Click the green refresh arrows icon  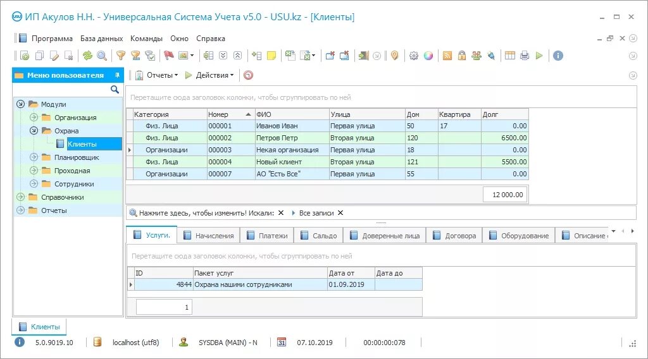tap(87, 56)
